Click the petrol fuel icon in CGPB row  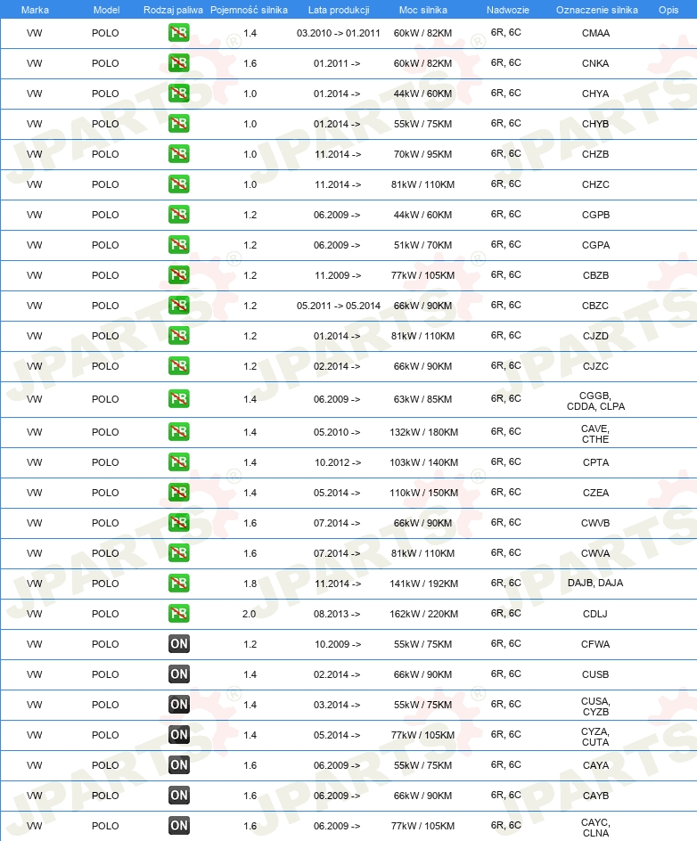[x=178, y=215]
